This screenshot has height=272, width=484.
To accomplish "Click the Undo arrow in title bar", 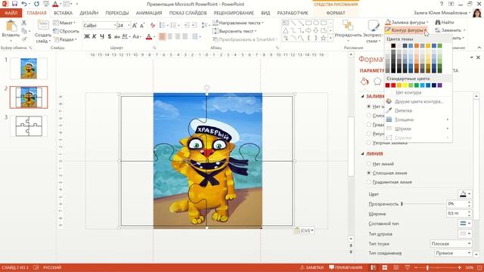I will click(x=24, y=4).
